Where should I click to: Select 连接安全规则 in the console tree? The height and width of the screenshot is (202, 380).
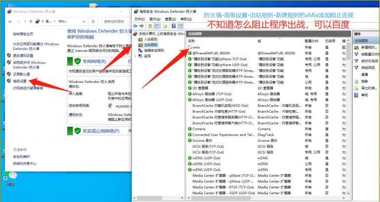(x=154, y=50)
